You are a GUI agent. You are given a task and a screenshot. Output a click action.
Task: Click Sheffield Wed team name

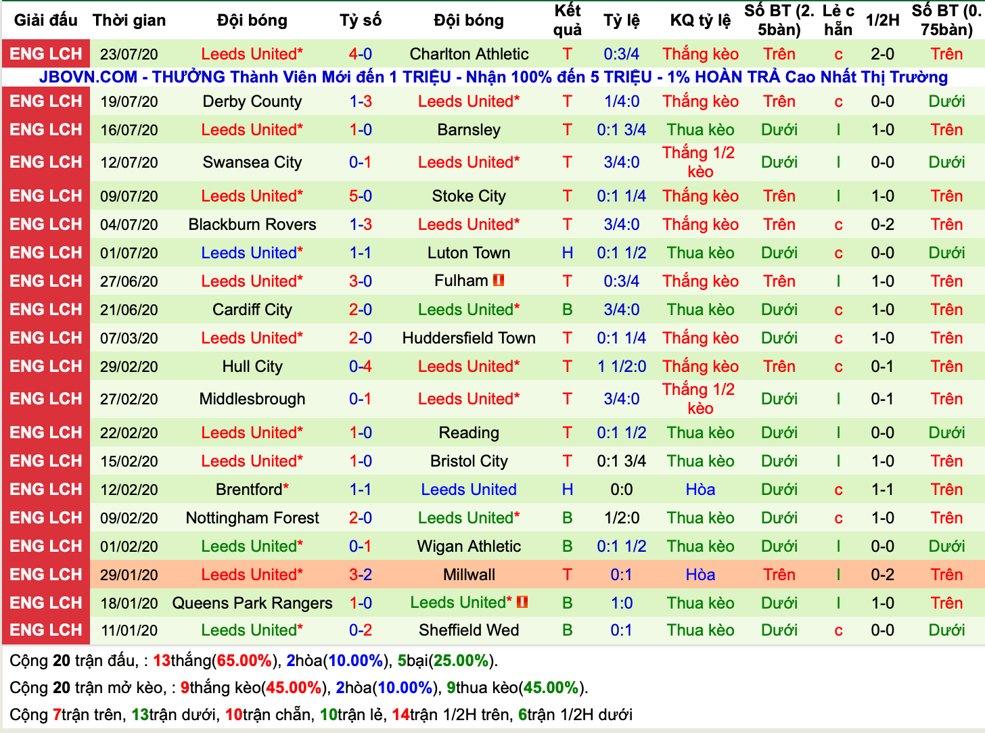(x=469, y=630)
